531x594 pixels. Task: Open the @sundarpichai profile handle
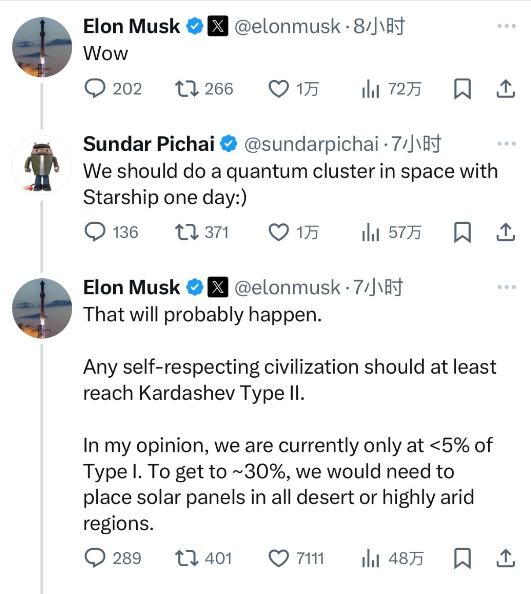coord(311,144)
